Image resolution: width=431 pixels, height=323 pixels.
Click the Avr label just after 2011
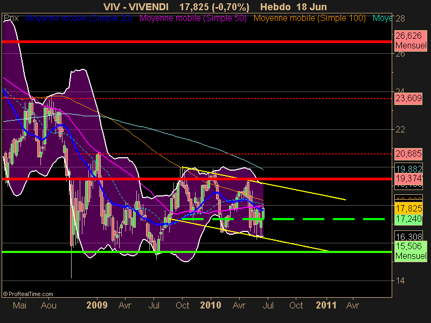coord(353,305)
